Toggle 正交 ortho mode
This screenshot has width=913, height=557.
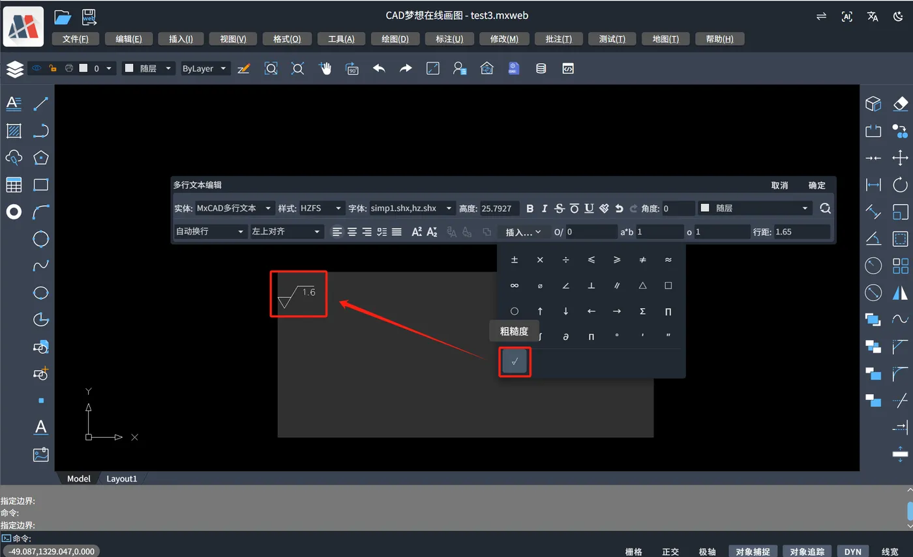click(670, 552)
